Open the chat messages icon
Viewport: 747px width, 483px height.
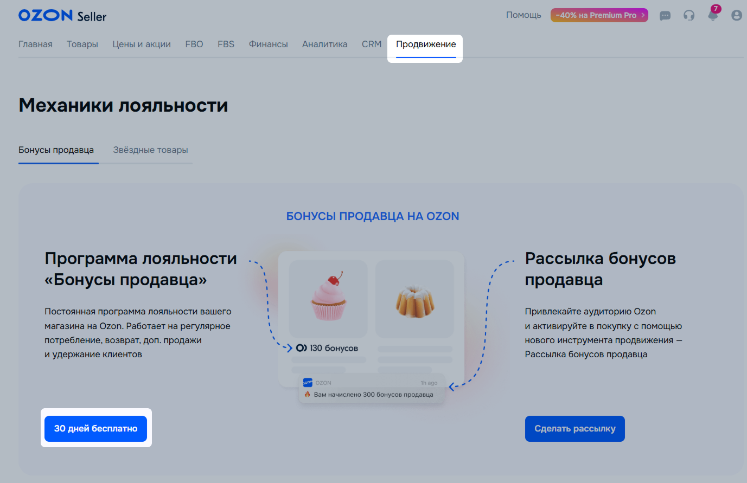[665, 16]
